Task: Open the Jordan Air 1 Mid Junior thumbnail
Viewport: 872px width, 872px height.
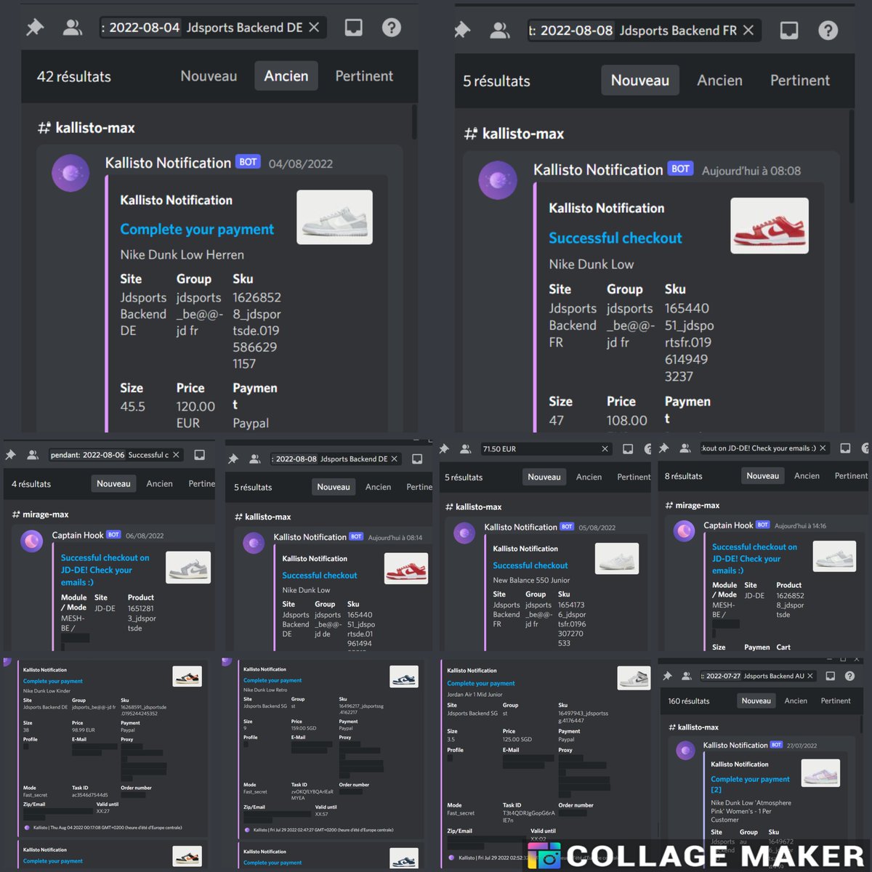Action: 634,678
